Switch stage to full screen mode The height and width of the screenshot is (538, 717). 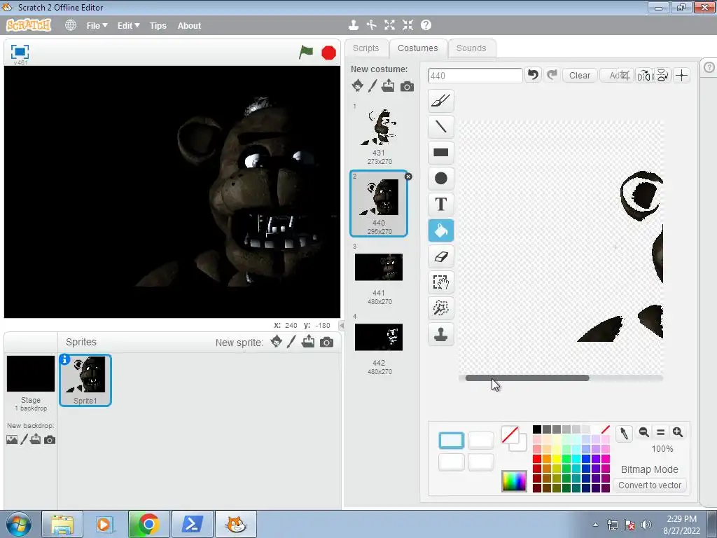[20, 52]
